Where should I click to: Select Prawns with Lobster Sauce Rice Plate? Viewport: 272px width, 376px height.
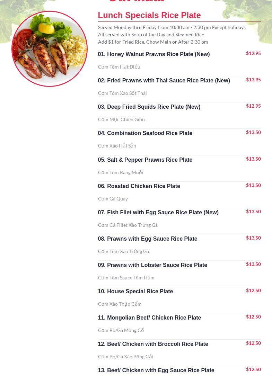(152, 265)
